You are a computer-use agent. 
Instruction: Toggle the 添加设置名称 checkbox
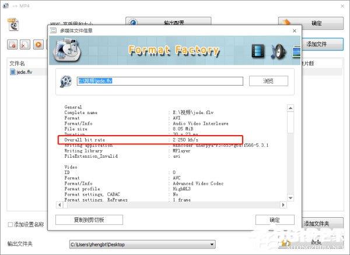[10, 225]
